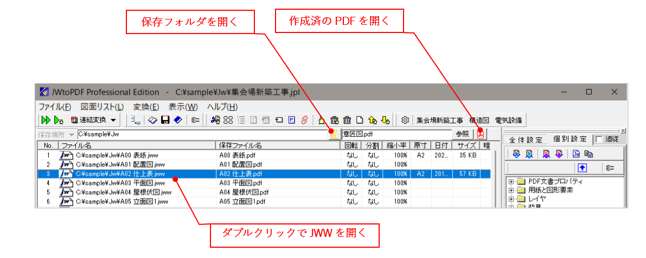This screenshot has width=646, height=258.
Task: Open created PDF via the red PDF icon
Action: [x=480, y=134]
